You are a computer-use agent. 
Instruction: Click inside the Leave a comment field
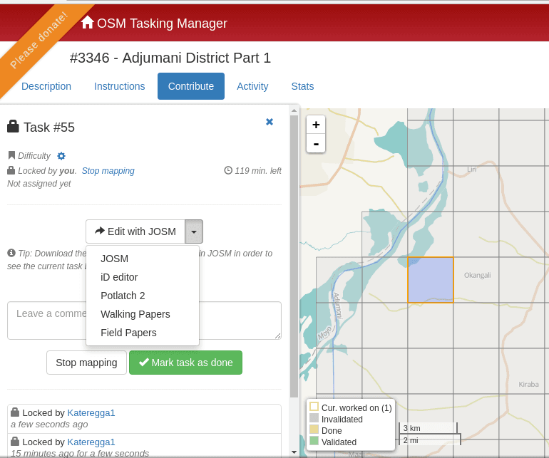[144, 321]
